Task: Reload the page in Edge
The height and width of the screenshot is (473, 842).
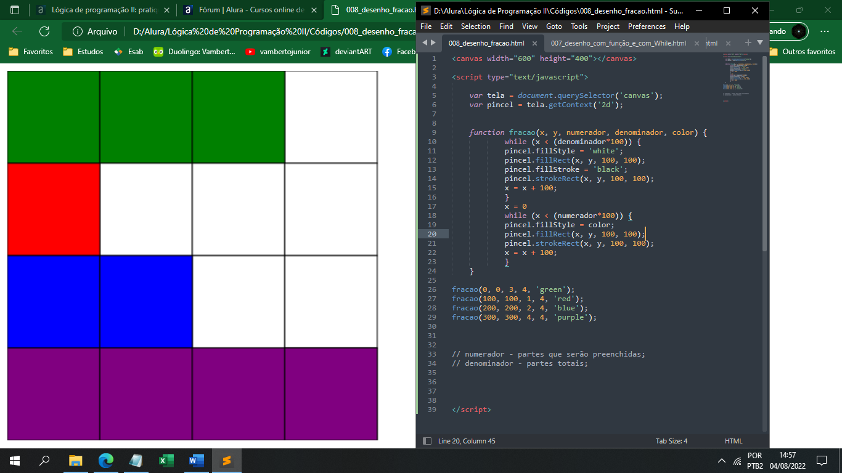Action: (44, 31)
